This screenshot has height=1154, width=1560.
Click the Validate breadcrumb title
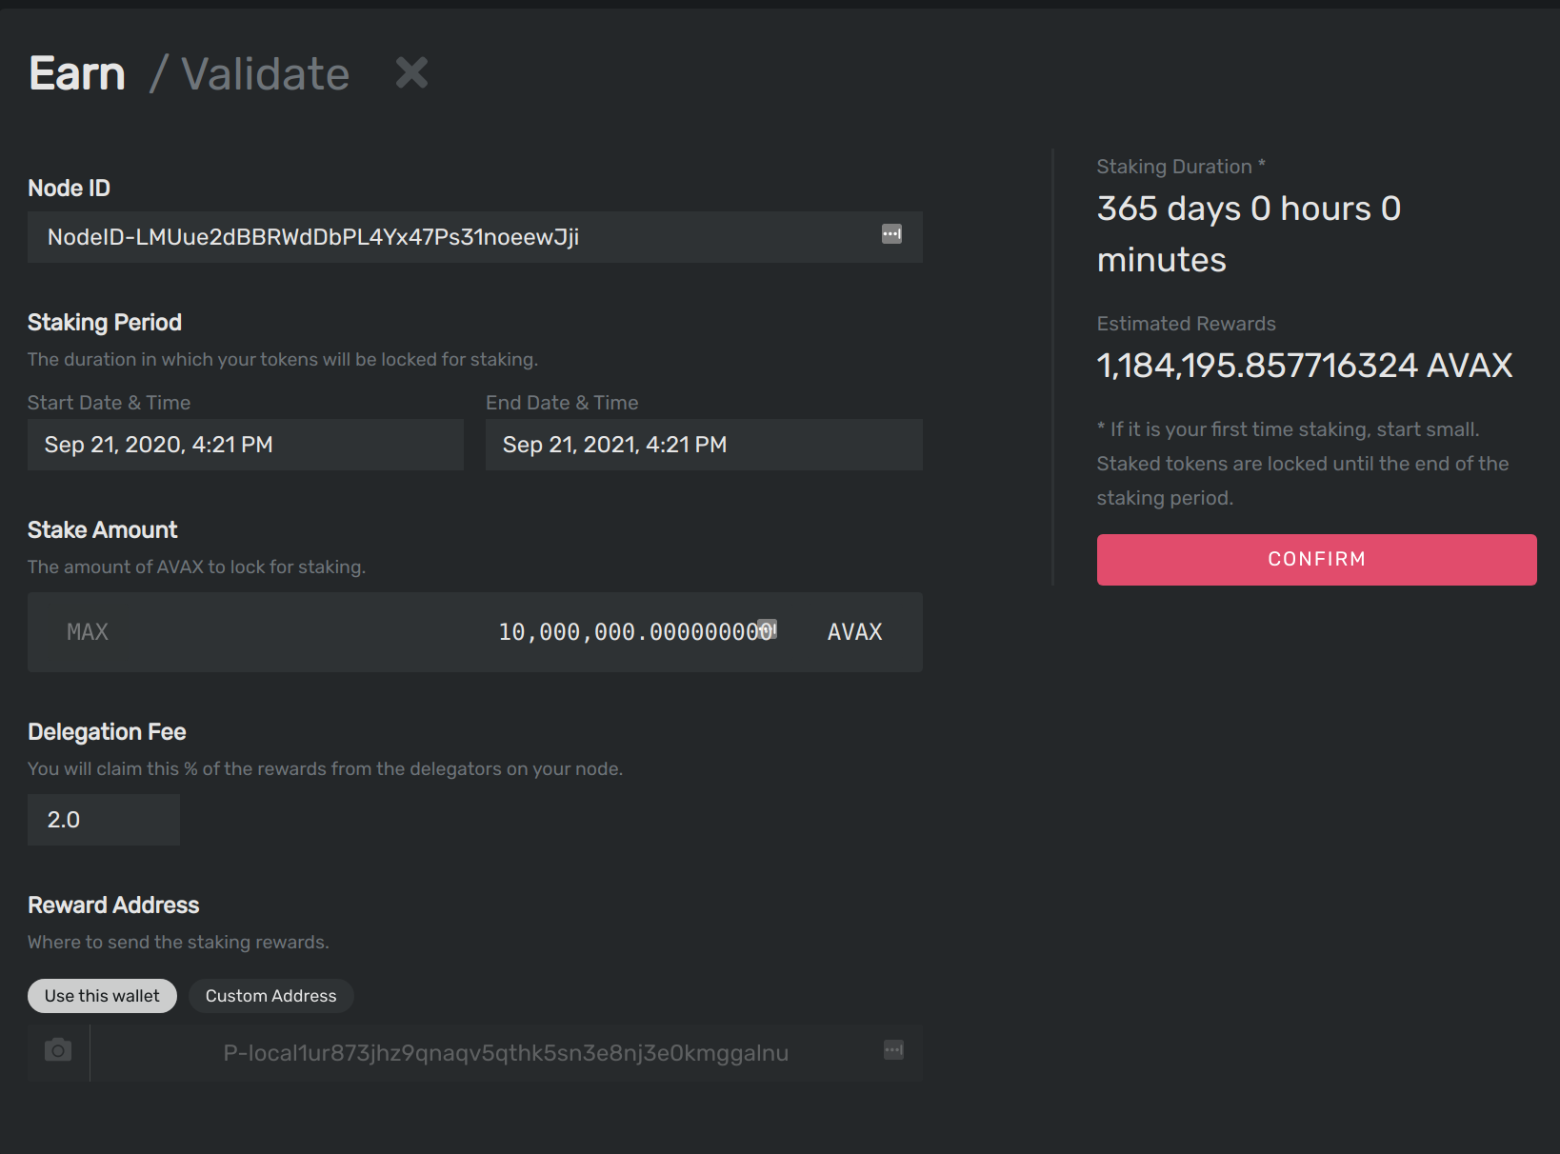(265, 73)
